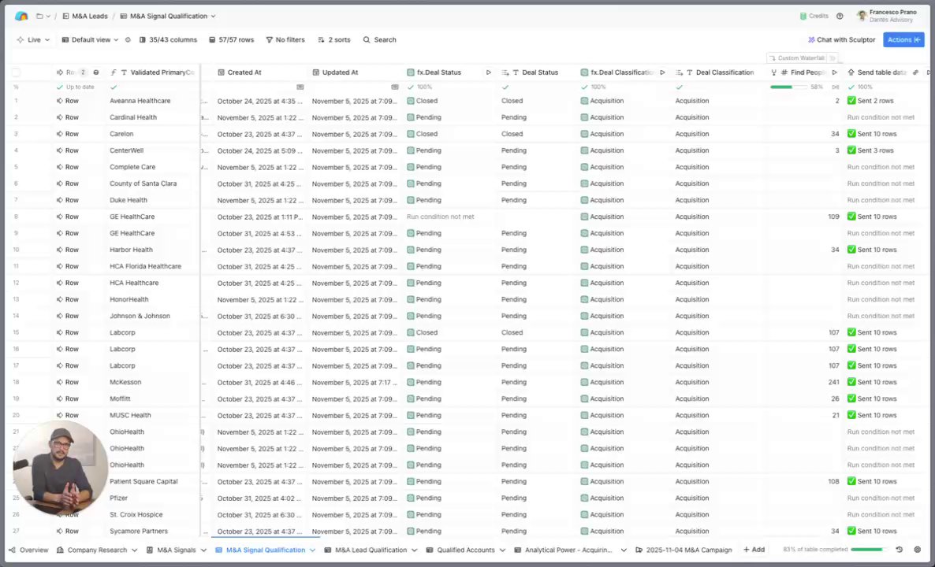Open M&A Signal Qualification breadcrumb dropdown
935x567 pixels.
pos(214,16)
